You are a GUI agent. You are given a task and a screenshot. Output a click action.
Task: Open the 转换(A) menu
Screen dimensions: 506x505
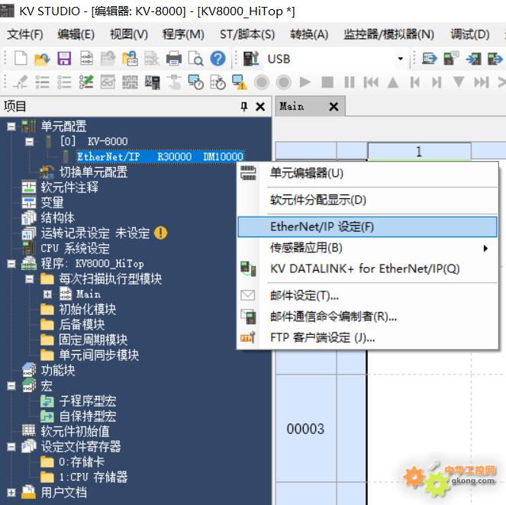coord(309,34)
